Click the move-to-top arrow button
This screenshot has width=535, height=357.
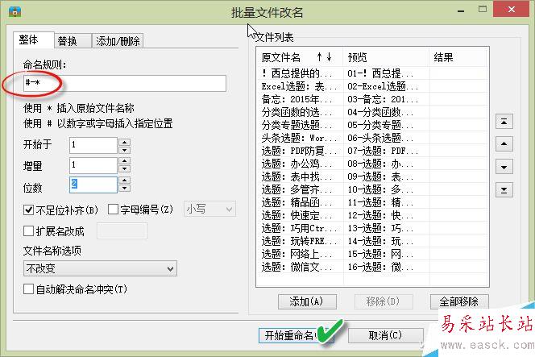point(504,121)
